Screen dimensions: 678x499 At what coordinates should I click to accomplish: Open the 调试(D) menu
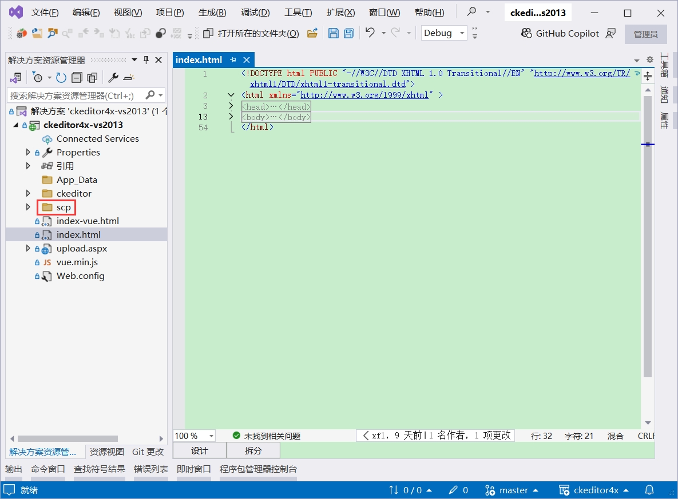pyautogui.click(x=255, y=13)
